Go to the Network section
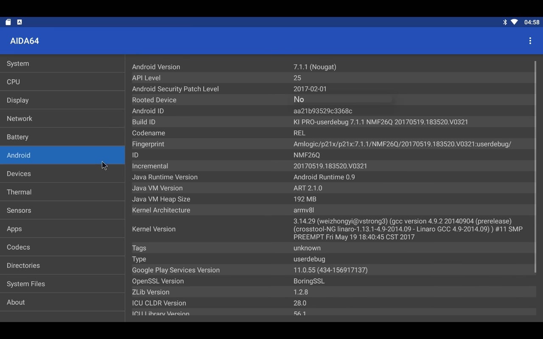Image resolution: width=543 pixels, height=339 pixels. pyautogui.click(x=62, y=119)
